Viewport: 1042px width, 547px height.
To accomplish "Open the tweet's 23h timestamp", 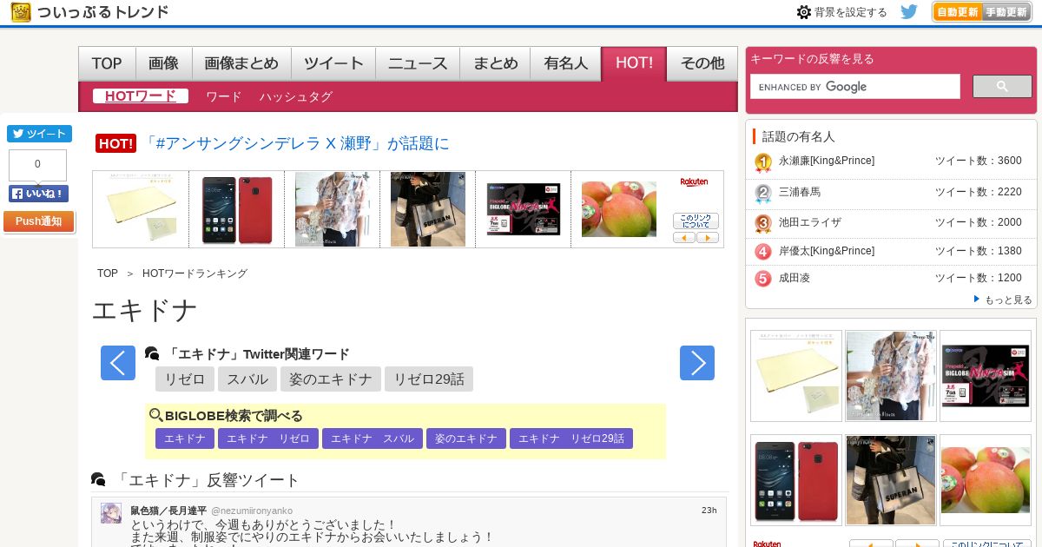I will [709, 511].
